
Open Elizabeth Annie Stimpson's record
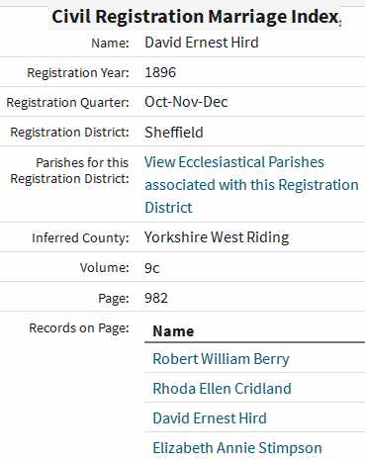click(x=237, y=448)
